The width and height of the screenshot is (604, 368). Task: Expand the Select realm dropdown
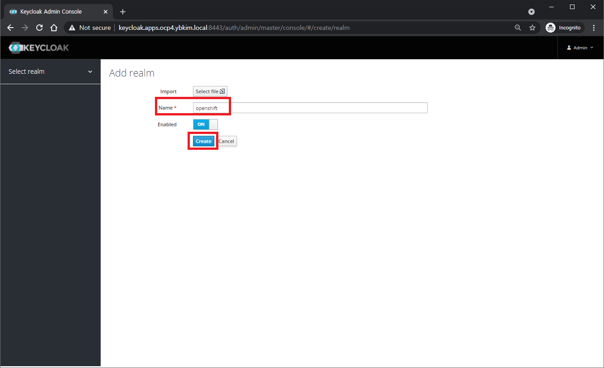pyautogui.click(x=50, y=72)
